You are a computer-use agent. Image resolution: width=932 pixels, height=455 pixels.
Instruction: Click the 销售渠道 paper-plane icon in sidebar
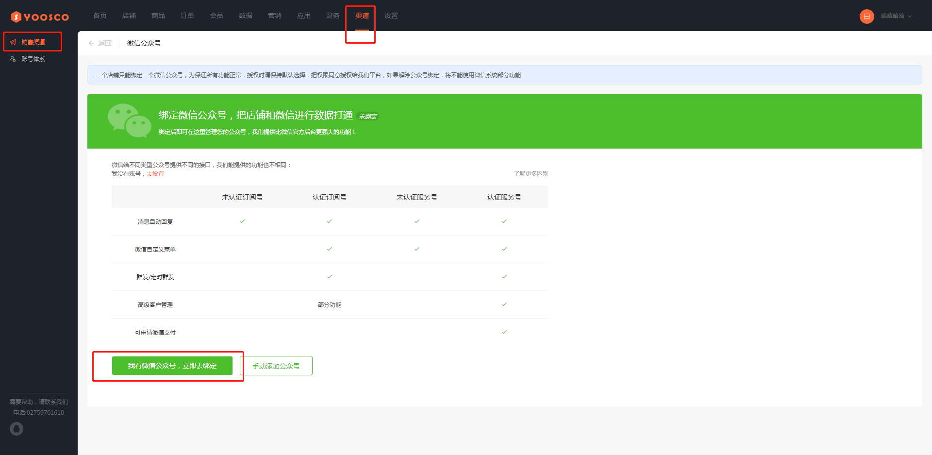[13, 42]
